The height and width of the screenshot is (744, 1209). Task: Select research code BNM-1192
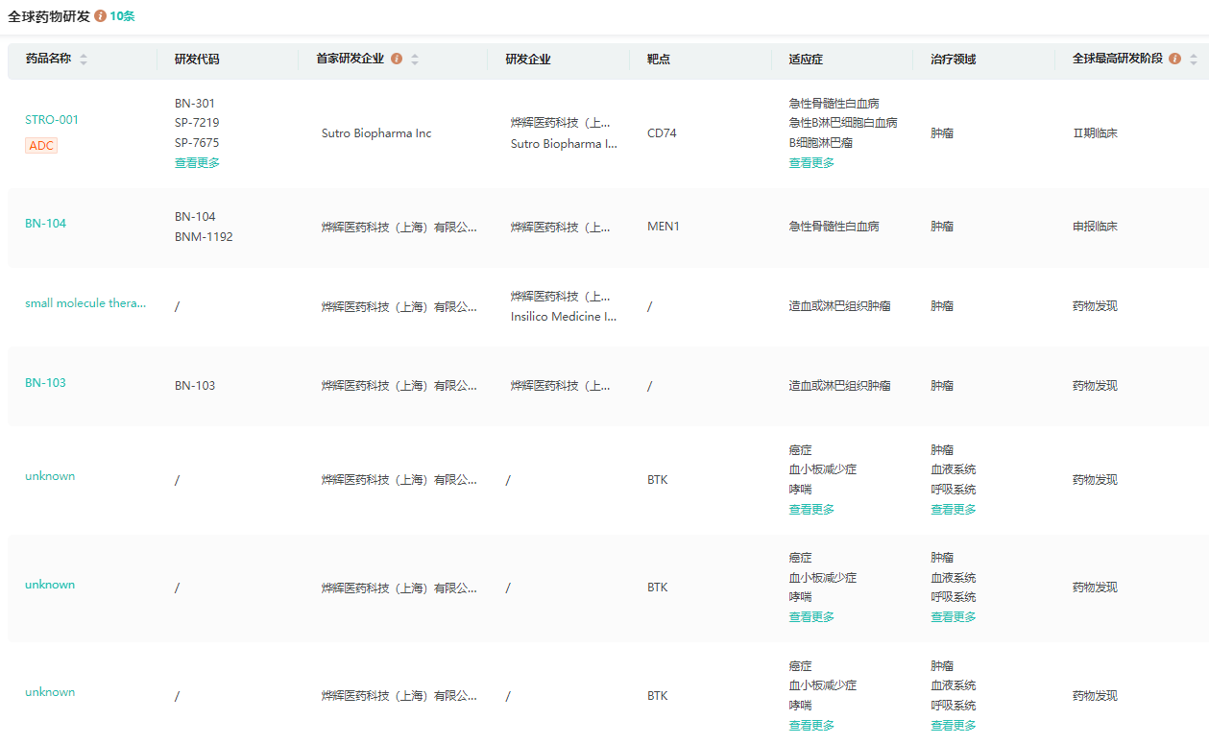(204, 237)
